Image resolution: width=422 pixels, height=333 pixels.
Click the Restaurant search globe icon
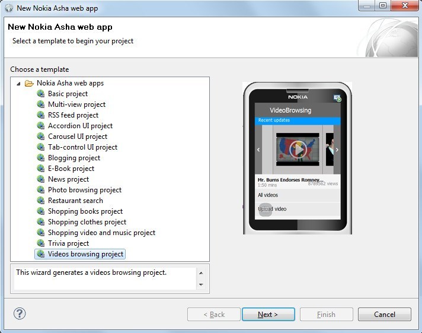41,201
